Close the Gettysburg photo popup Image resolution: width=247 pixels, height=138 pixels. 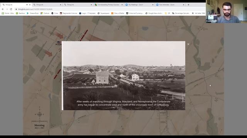pyautogui.click(x=188, y=44)
